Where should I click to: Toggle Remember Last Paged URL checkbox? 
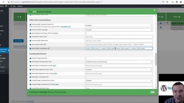(86, 77)
